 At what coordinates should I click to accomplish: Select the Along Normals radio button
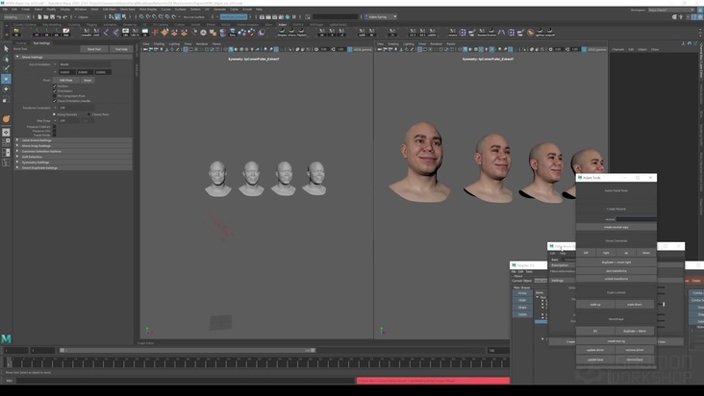click(x=55, y=114)
